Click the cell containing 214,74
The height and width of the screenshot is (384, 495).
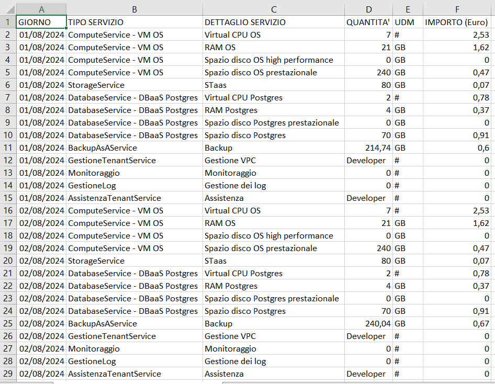pyautogui.click(x=368, y=148)
